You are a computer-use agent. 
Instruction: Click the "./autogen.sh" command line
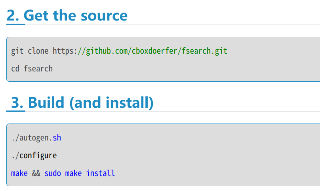[x=36, y=138]
